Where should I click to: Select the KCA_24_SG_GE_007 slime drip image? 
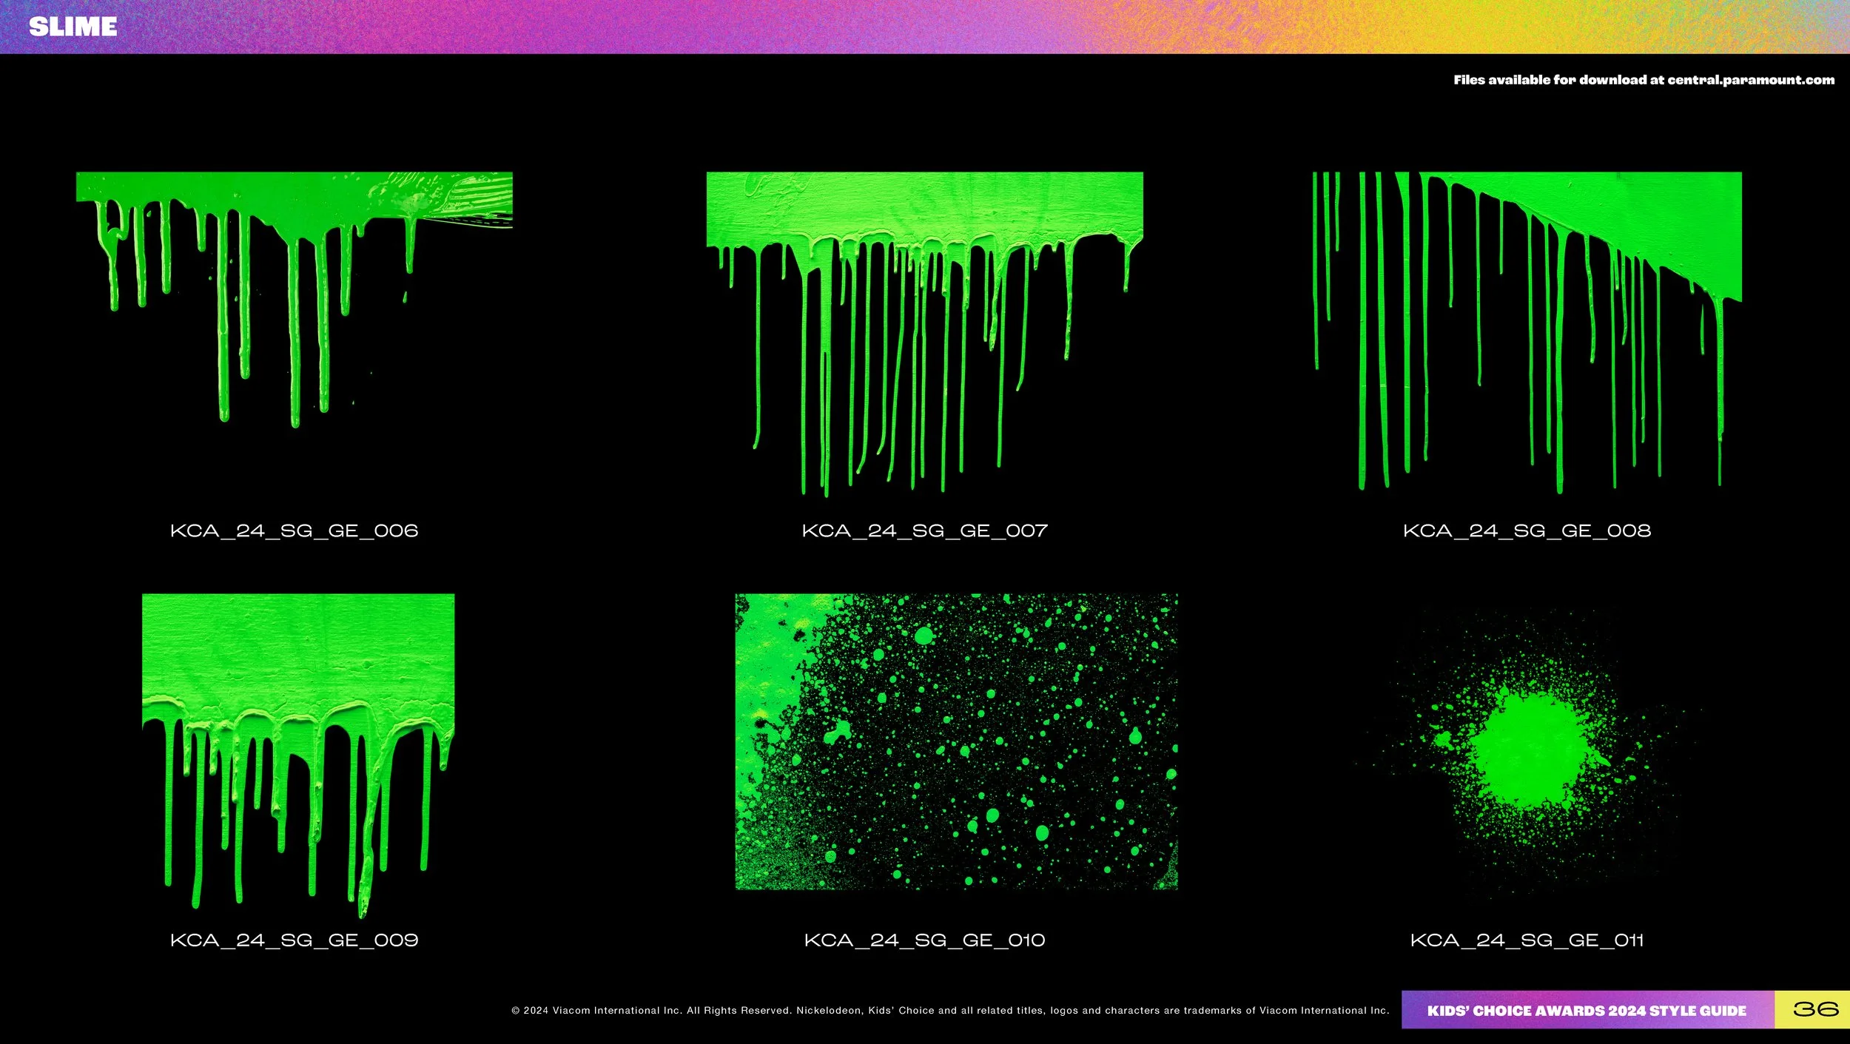click(924, 334)
